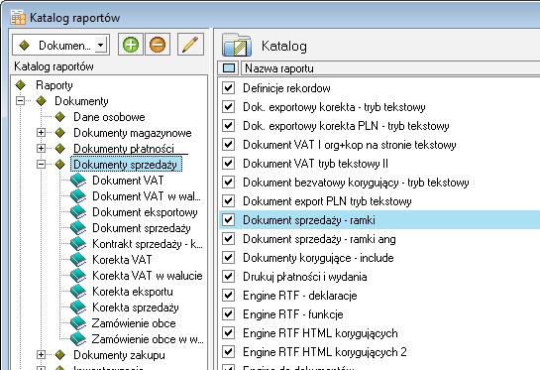Screen dimensions: 540x370
Task: Click the green plus add button
Action: 131,45
